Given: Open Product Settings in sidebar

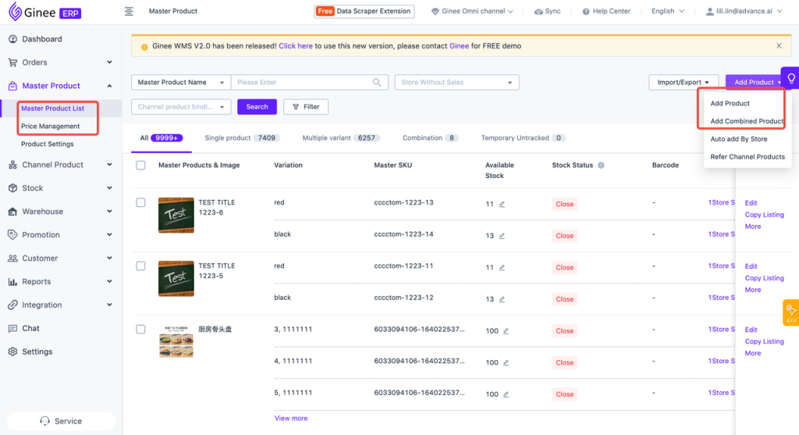Looking at the screenshot, I should (48, 144).
